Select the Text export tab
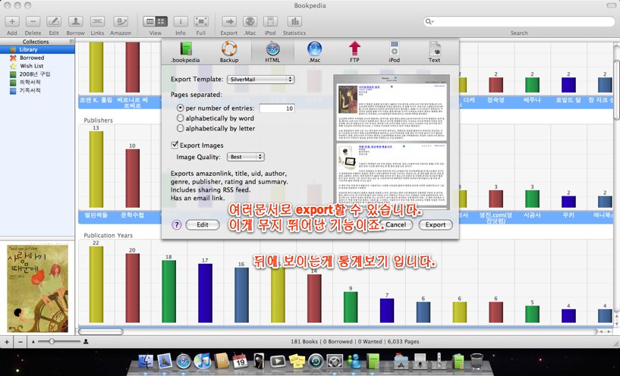This screenshot has height=376, width=620. [x=434, y=52]
